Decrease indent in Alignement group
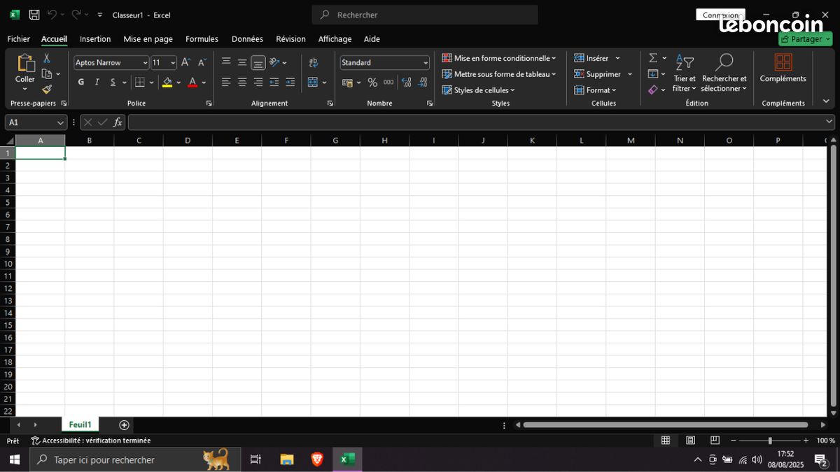840x472 pixels. pos(274,83)
